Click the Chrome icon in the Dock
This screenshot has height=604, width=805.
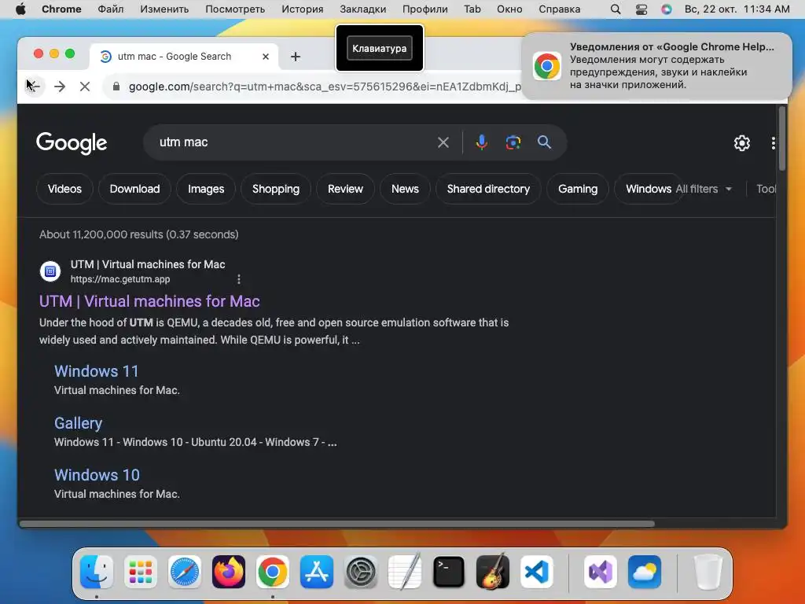(273, 572)
